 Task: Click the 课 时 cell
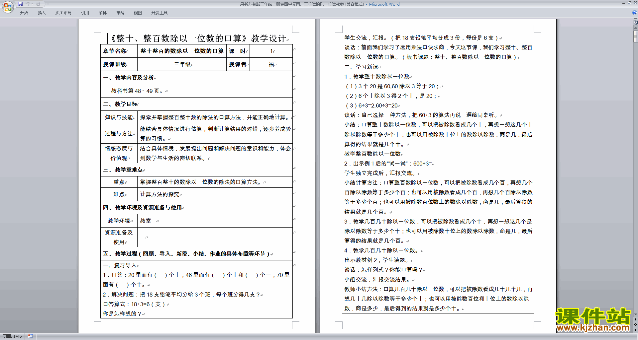click(238, 51)
